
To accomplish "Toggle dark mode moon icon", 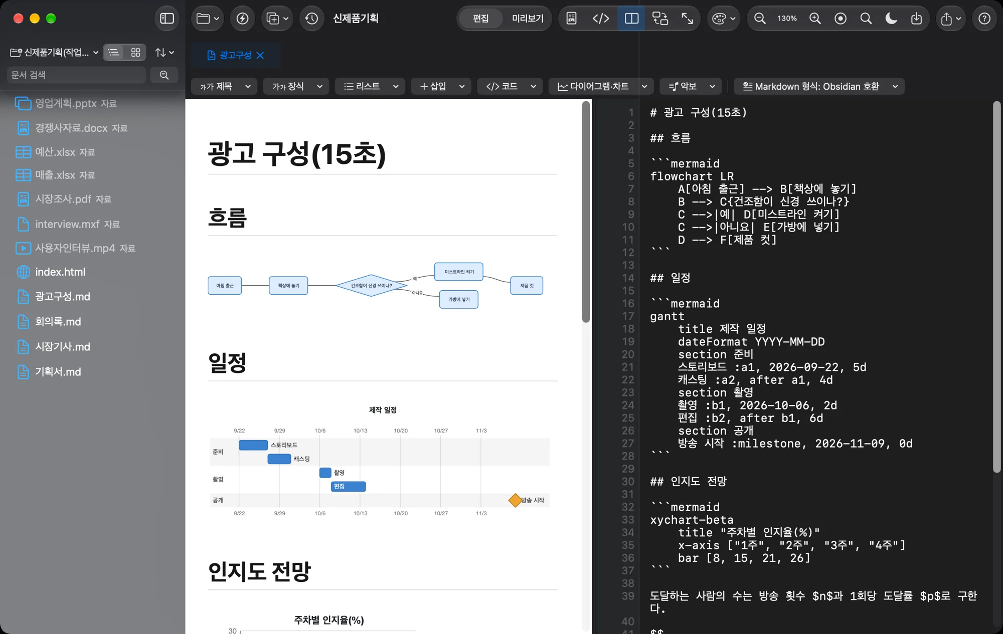I will click(891, 19).
